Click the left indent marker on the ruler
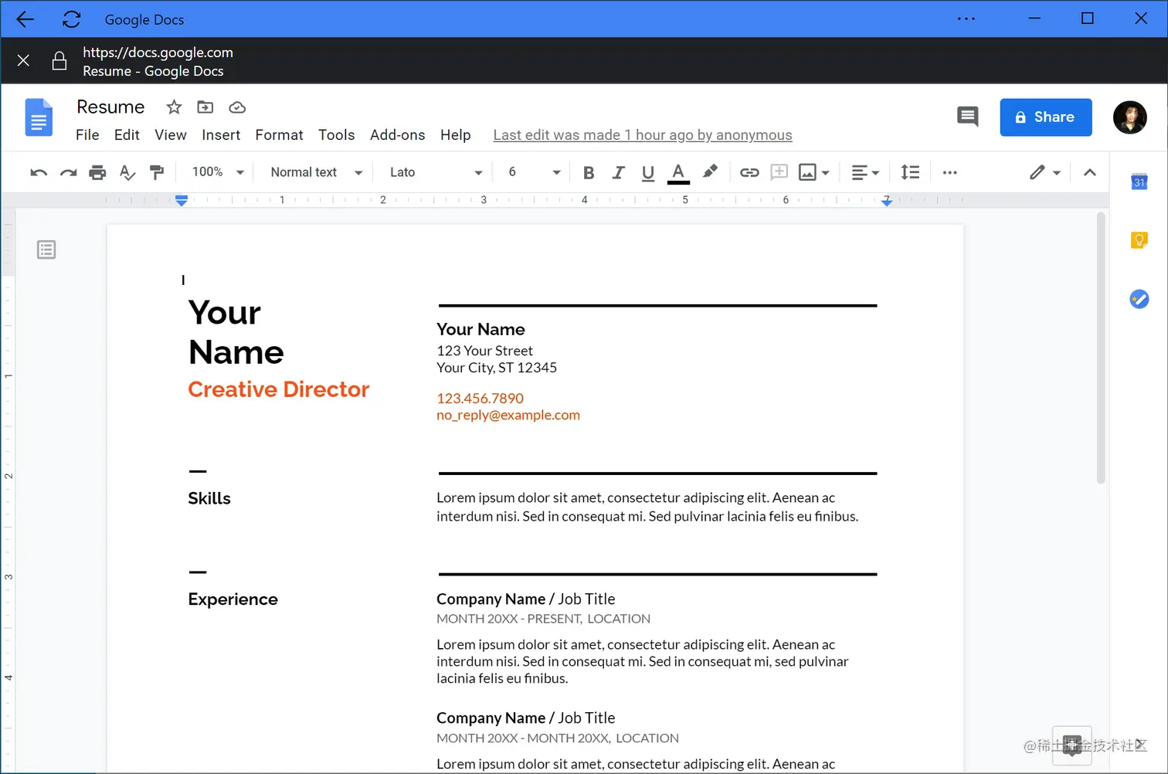The height and width of the screenshot is (774, 1168). point(182,200)
